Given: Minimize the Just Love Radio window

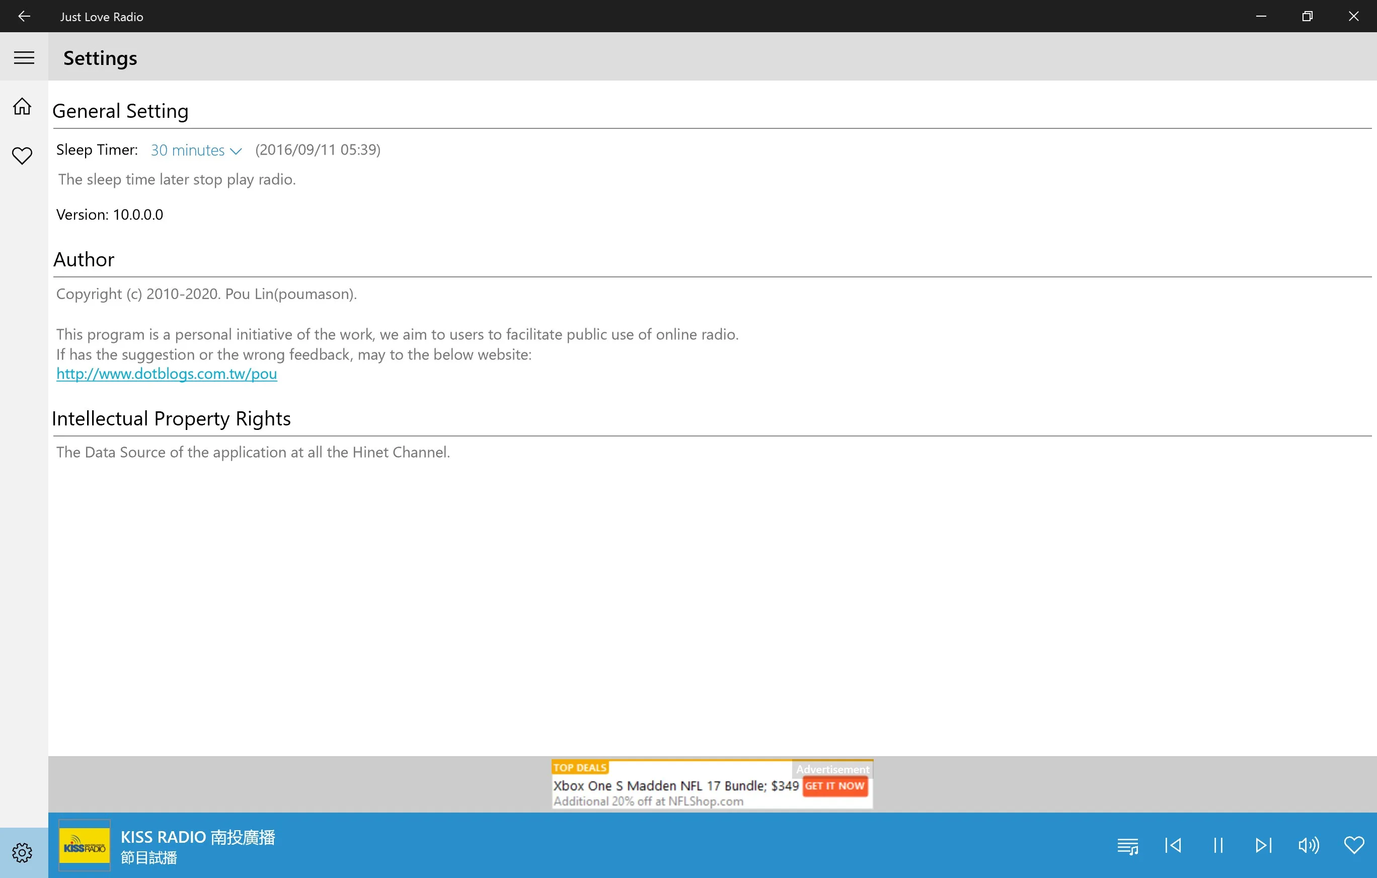Looking at the screenshot, I should click(1261, 16).
